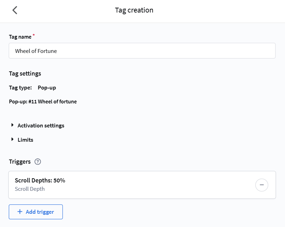Click the Tag creation page title

pyautogui.click(x=134, y=10)
